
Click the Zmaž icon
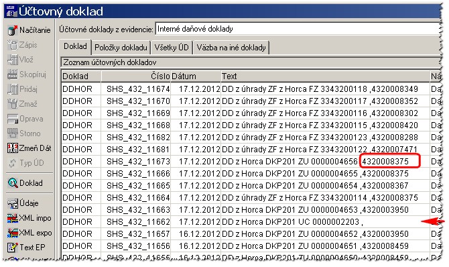pos(12,104)
